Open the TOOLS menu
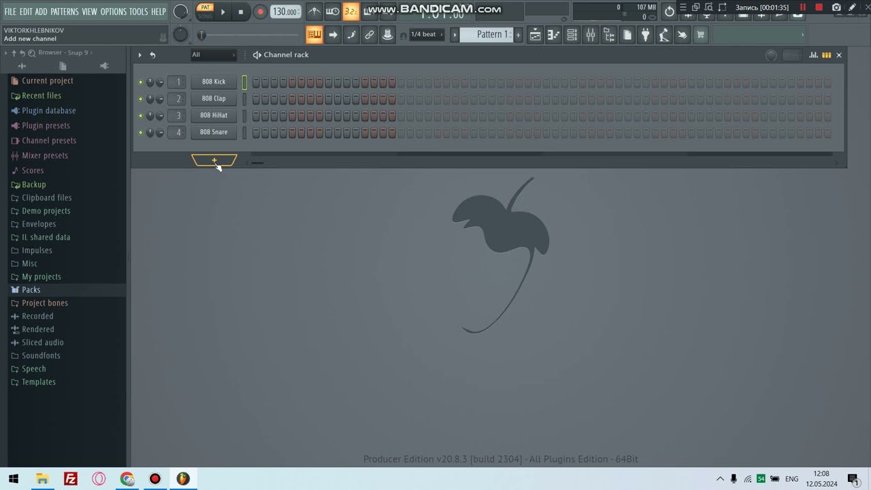Viewport: 871px width, 490px height. pyautogui.click(x=138, y=12)
